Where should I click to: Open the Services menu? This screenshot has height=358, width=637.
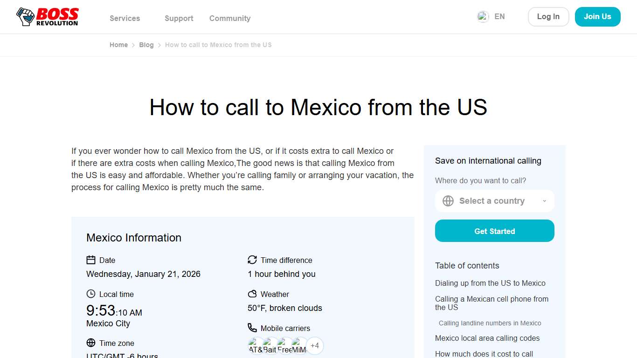click(125, 18)
